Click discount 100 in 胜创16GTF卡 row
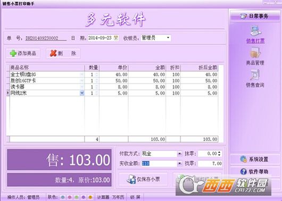The height and width of the screenshot is (201, 282). pyautogui.click(x=173, y=80)
